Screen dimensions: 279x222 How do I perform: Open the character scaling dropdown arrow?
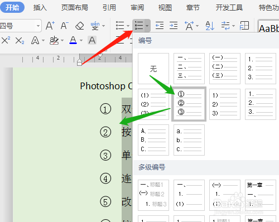coord(197,26)
